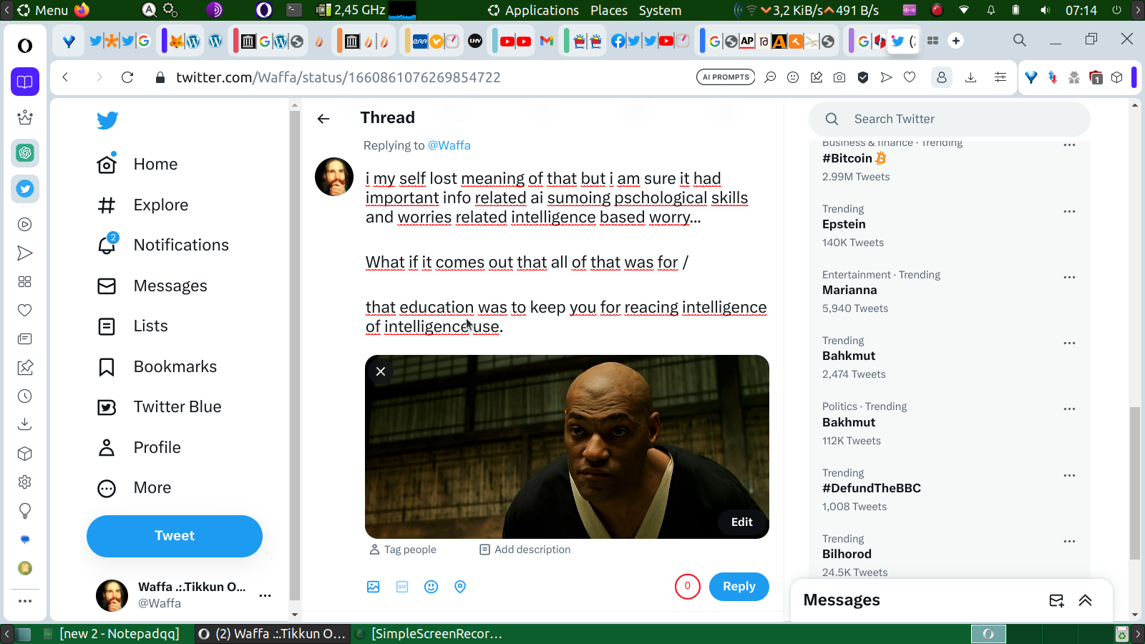
Task: Open more options for Bakhmut politics trend
Action: click(1069, 409)
